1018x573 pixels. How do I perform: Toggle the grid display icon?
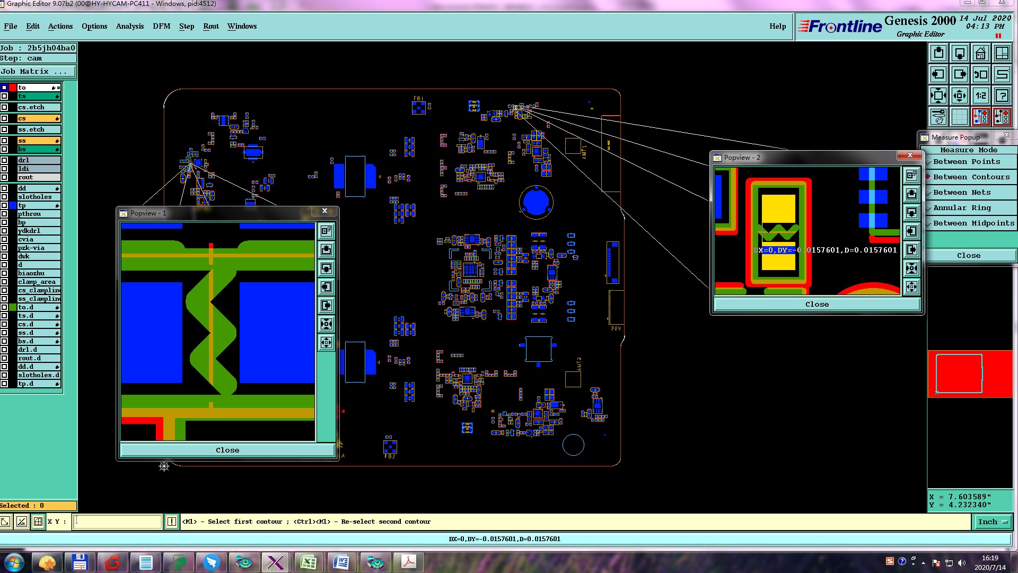point(959,116)
